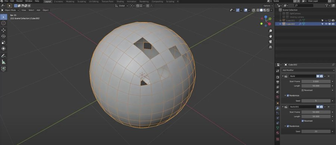Viewport: 336px width, 145px height.
Task: Click Build.001 Seed value field
Action: click(x=316, y=131)
